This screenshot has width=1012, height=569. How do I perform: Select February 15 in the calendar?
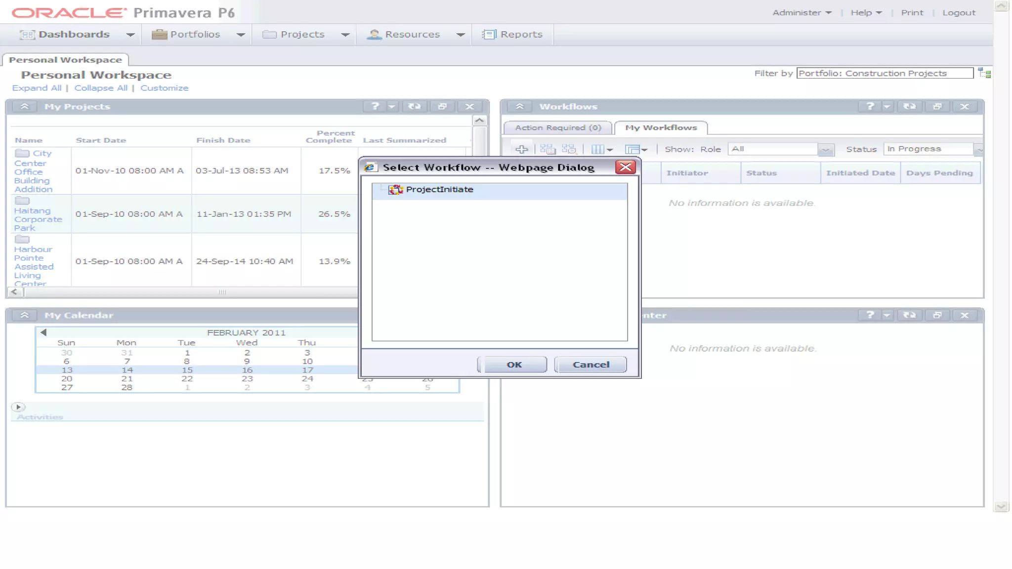coord(187,370)
